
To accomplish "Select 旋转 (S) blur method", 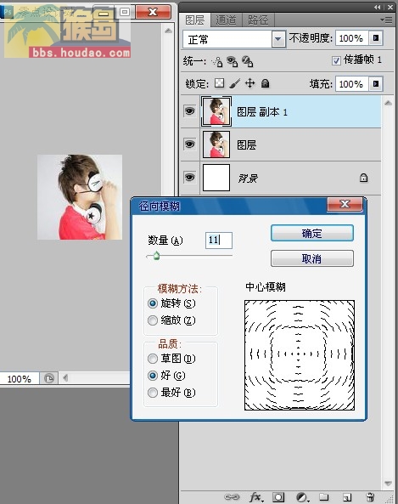I will [153, 303].
